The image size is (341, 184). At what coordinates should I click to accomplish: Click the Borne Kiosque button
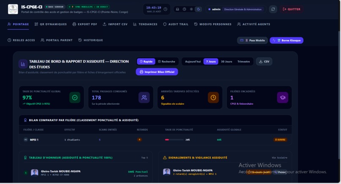click(x=286, y=41)
